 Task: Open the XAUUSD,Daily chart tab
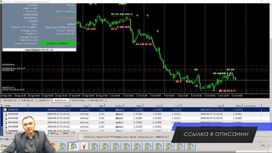(x=78, y=101)
